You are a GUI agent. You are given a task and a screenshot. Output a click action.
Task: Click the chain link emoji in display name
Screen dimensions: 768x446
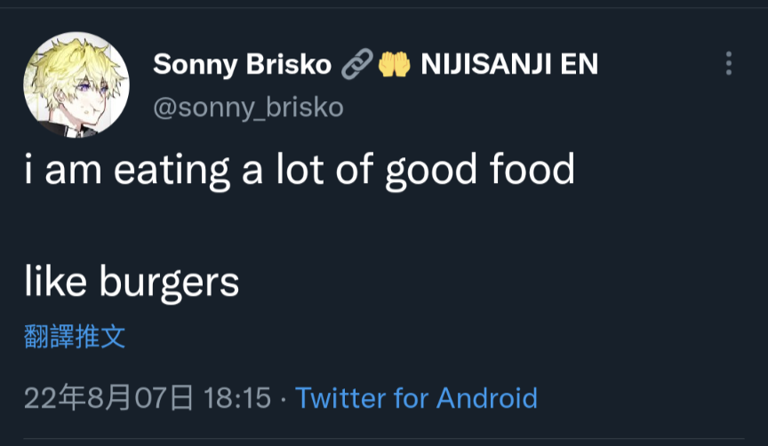coord(357,64)
